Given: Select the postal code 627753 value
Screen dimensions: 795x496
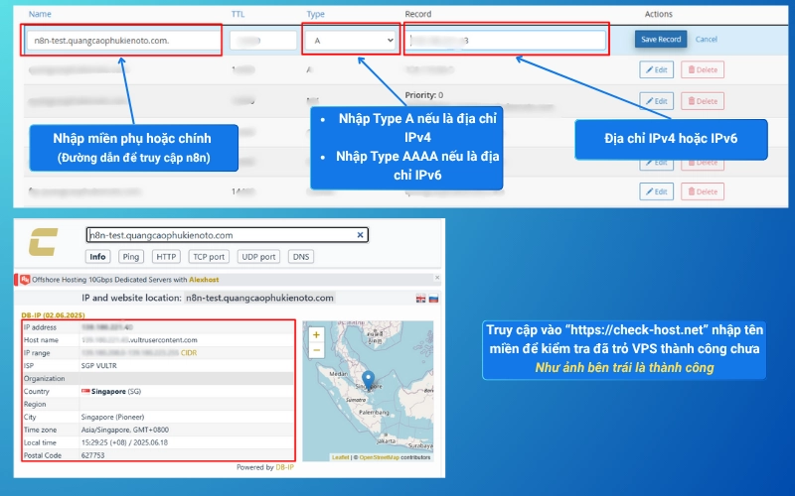Looking at the screenshot, I should click(x=92, y=455).
